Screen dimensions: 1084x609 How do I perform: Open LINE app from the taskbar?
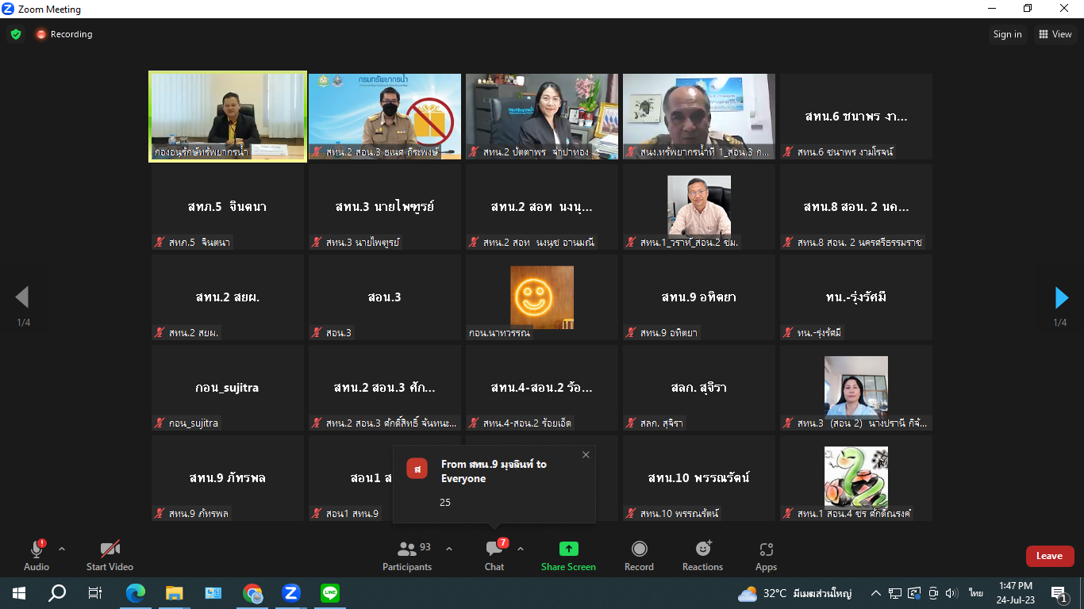coord(330,593)
